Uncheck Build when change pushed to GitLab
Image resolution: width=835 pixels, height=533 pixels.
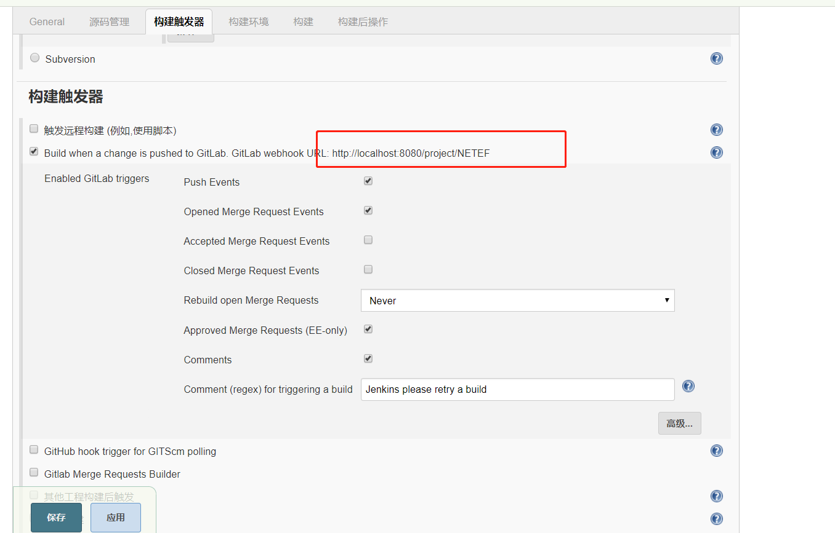[x=34, y=151]
